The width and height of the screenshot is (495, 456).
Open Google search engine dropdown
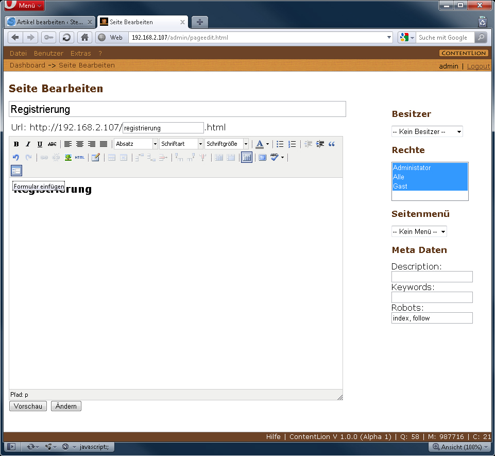pyautogui.click(x=412, y=38)
